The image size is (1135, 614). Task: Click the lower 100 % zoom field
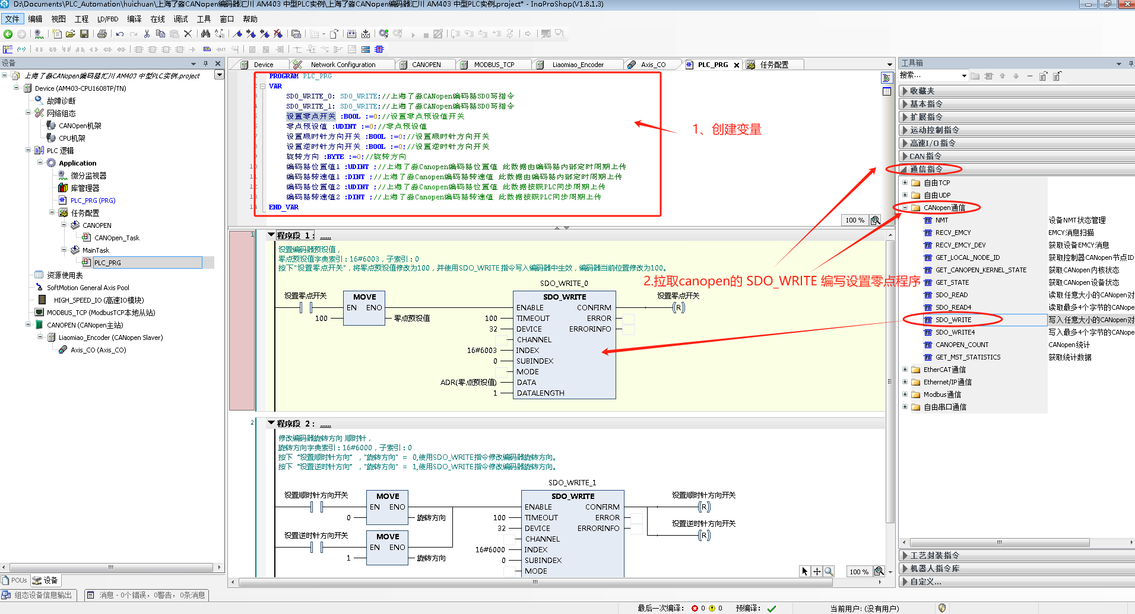[x=858, y=571]
